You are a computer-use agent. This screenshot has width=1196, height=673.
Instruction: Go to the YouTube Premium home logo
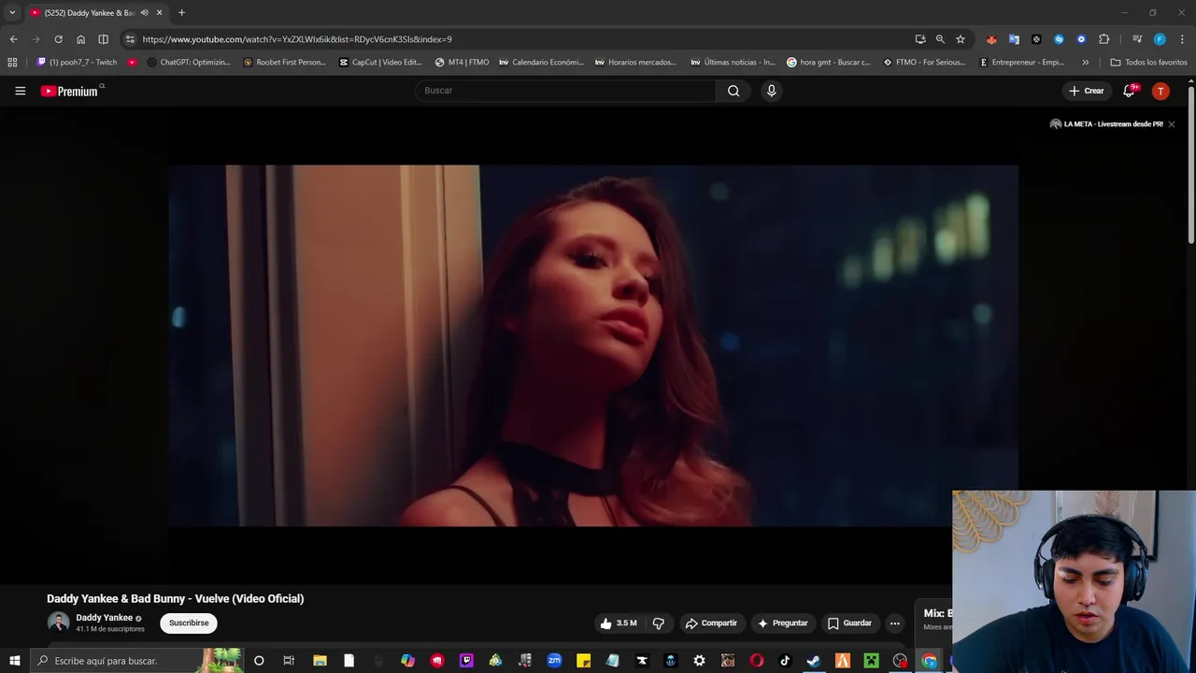click(69, 91)
